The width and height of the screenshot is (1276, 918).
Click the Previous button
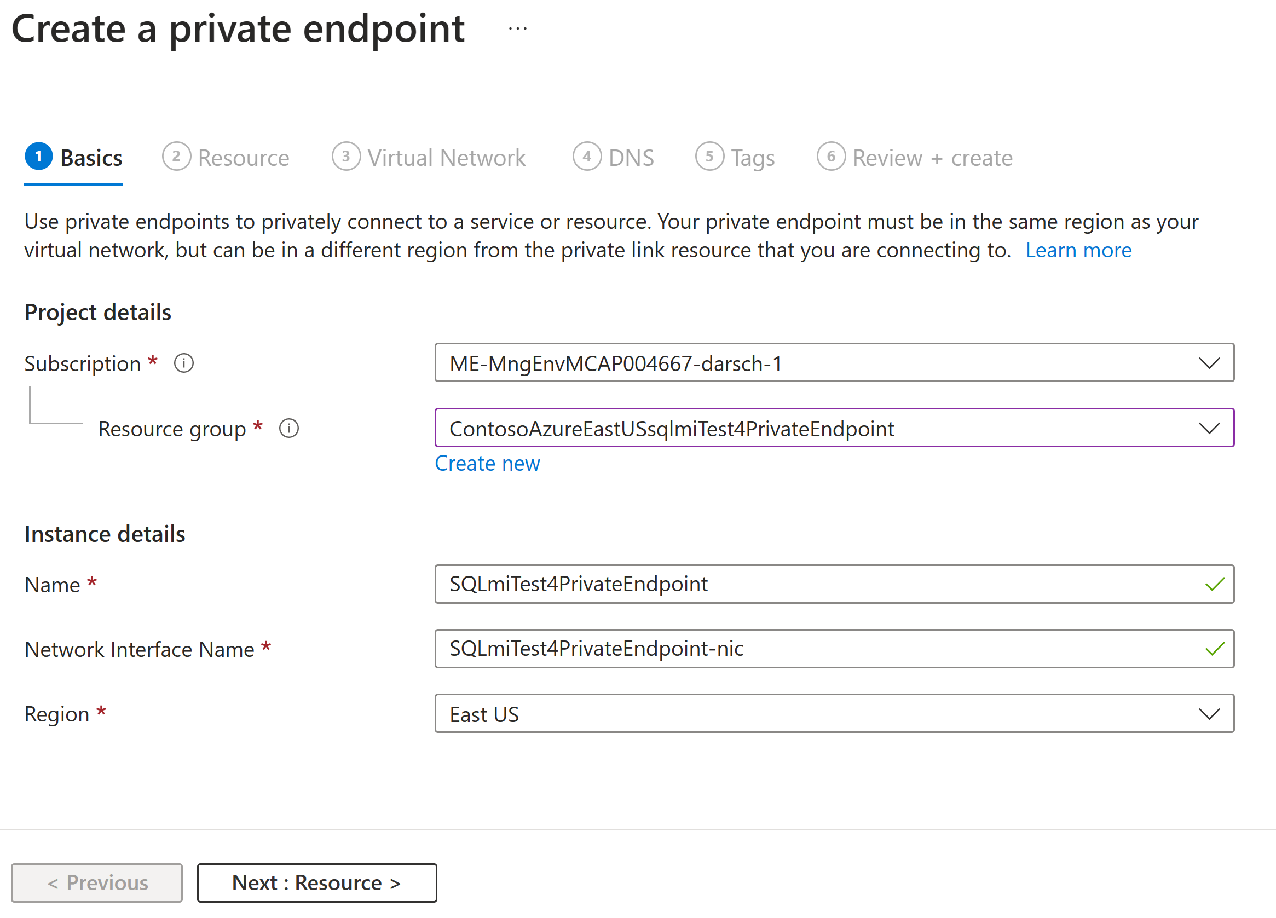(97, 882)
